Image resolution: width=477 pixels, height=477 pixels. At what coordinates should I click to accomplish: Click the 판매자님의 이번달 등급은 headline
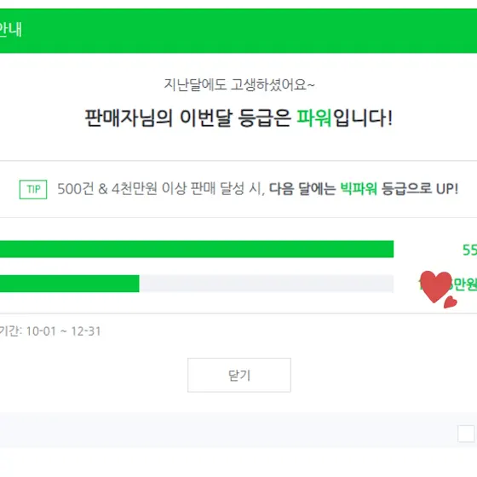(x=188, y=118)
